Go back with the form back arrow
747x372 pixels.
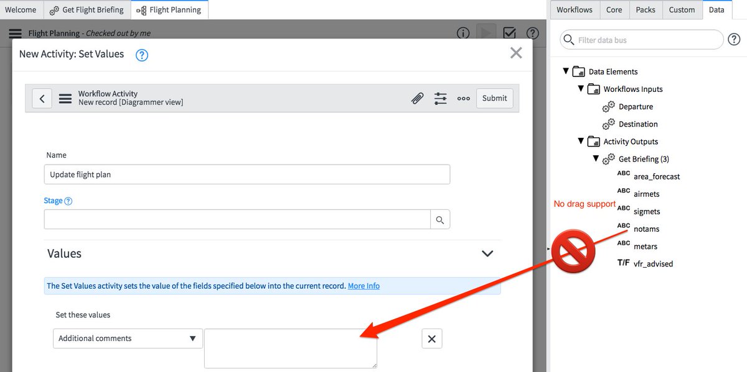pos(42,98)
